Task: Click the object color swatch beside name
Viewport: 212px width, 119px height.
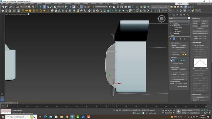Action: click(189, 18)
